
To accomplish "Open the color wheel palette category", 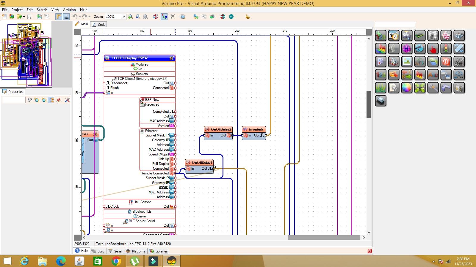I will click(407, 88).
